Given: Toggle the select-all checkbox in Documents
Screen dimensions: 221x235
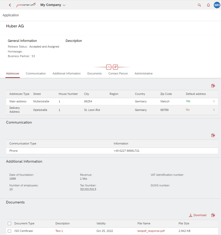Looking at the screenshot, I should point(9,223).
